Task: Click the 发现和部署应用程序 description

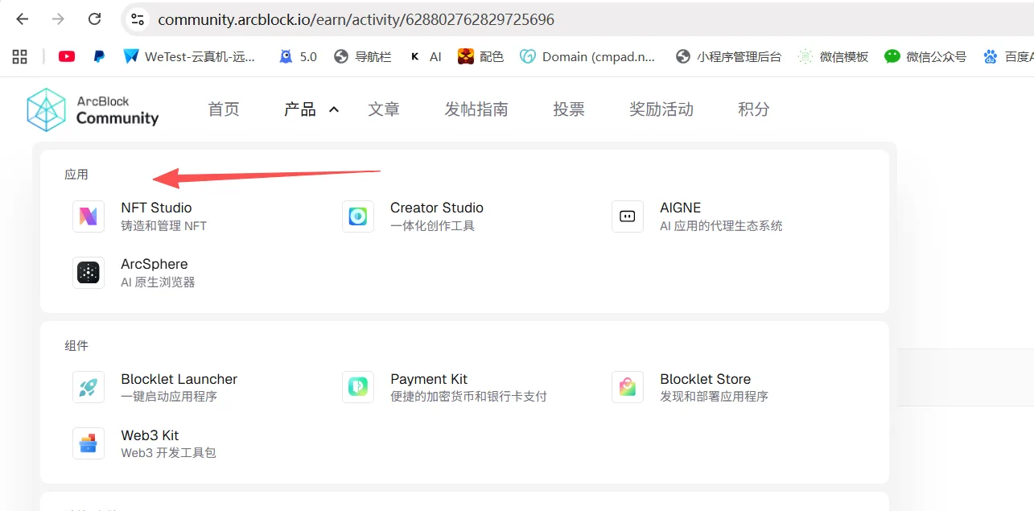Action: [x=715, y=397]
